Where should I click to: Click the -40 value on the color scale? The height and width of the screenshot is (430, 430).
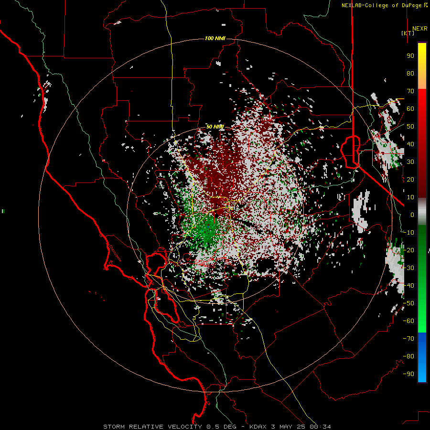[x=408, y=286]
